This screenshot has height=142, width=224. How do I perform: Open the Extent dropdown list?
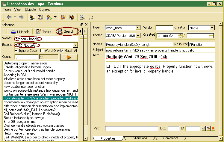click(x=75, y=45)
